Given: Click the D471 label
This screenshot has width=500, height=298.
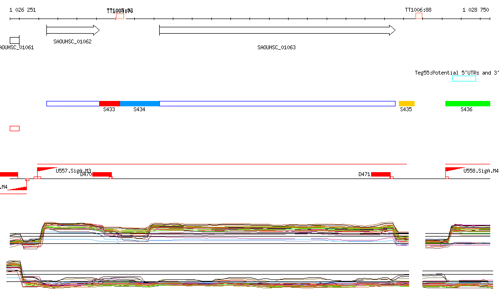Looking at the screenshot, I should tap(364, 174).
